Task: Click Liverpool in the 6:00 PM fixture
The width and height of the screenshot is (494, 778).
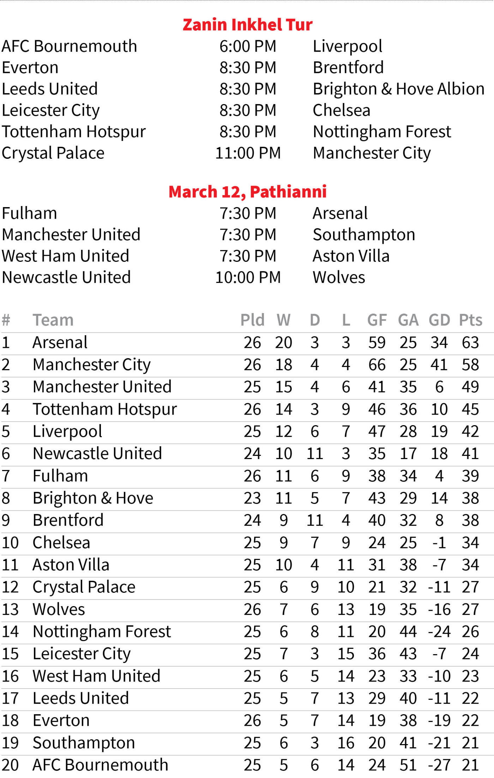Action: point(348,46)
